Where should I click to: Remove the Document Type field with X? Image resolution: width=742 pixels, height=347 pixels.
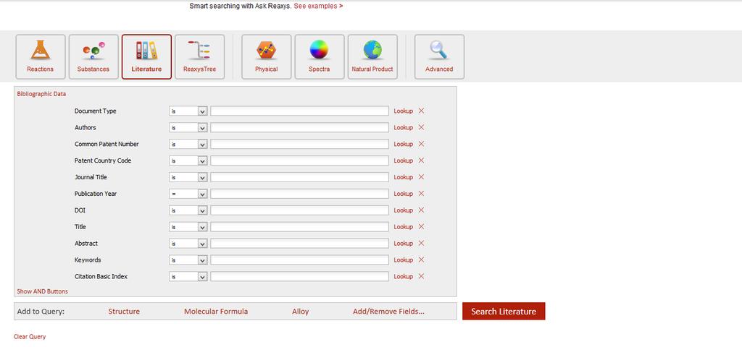pyautogui.click(x=421, y=111)
